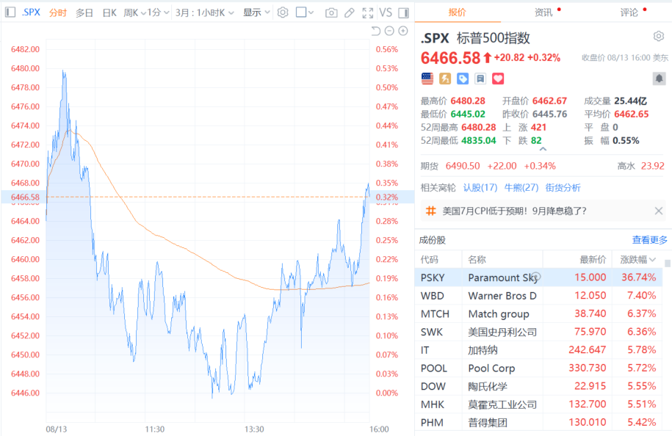Switch to the 日K daily candlestick tab

tap(109, 13)
